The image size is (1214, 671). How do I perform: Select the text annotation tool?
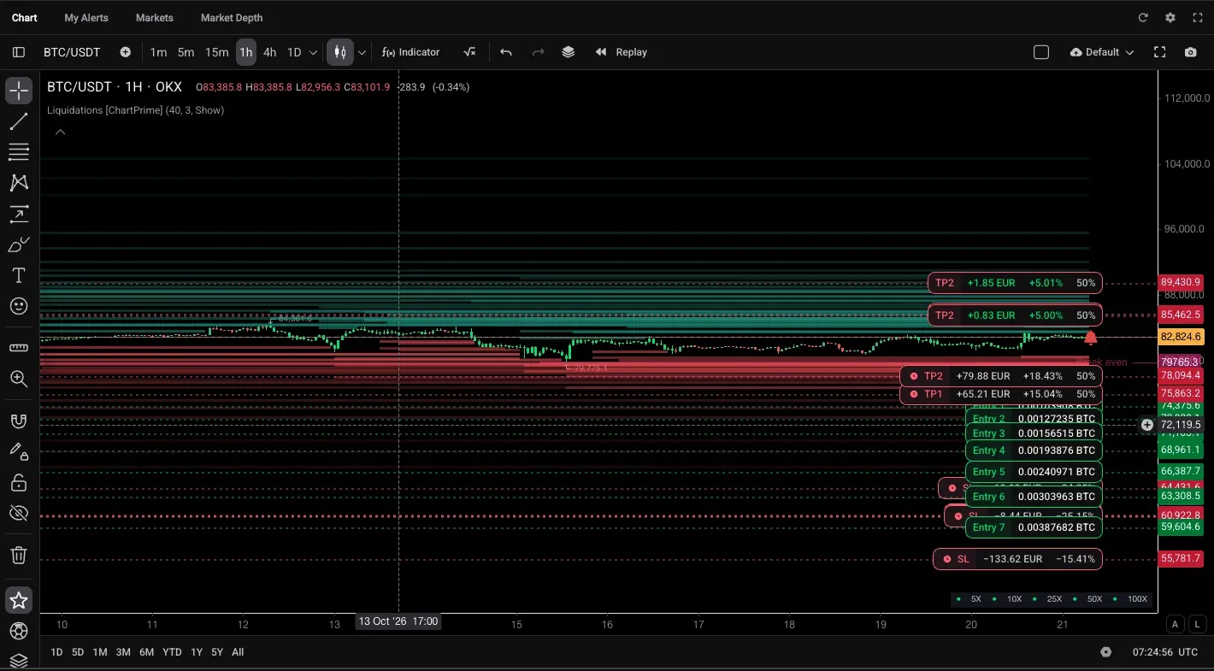[19, 275]
